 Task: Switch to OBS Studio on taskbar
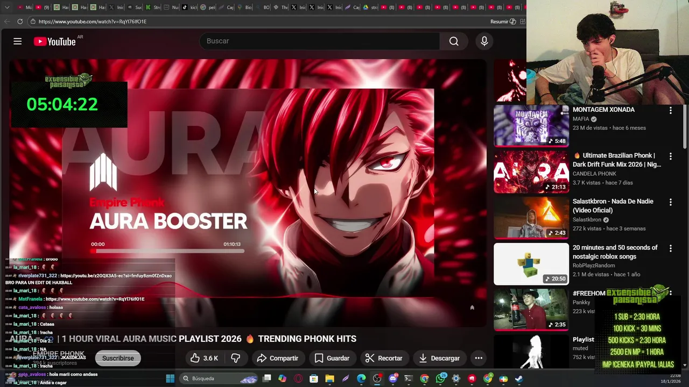pyautogui.click(x=377, y=378)
